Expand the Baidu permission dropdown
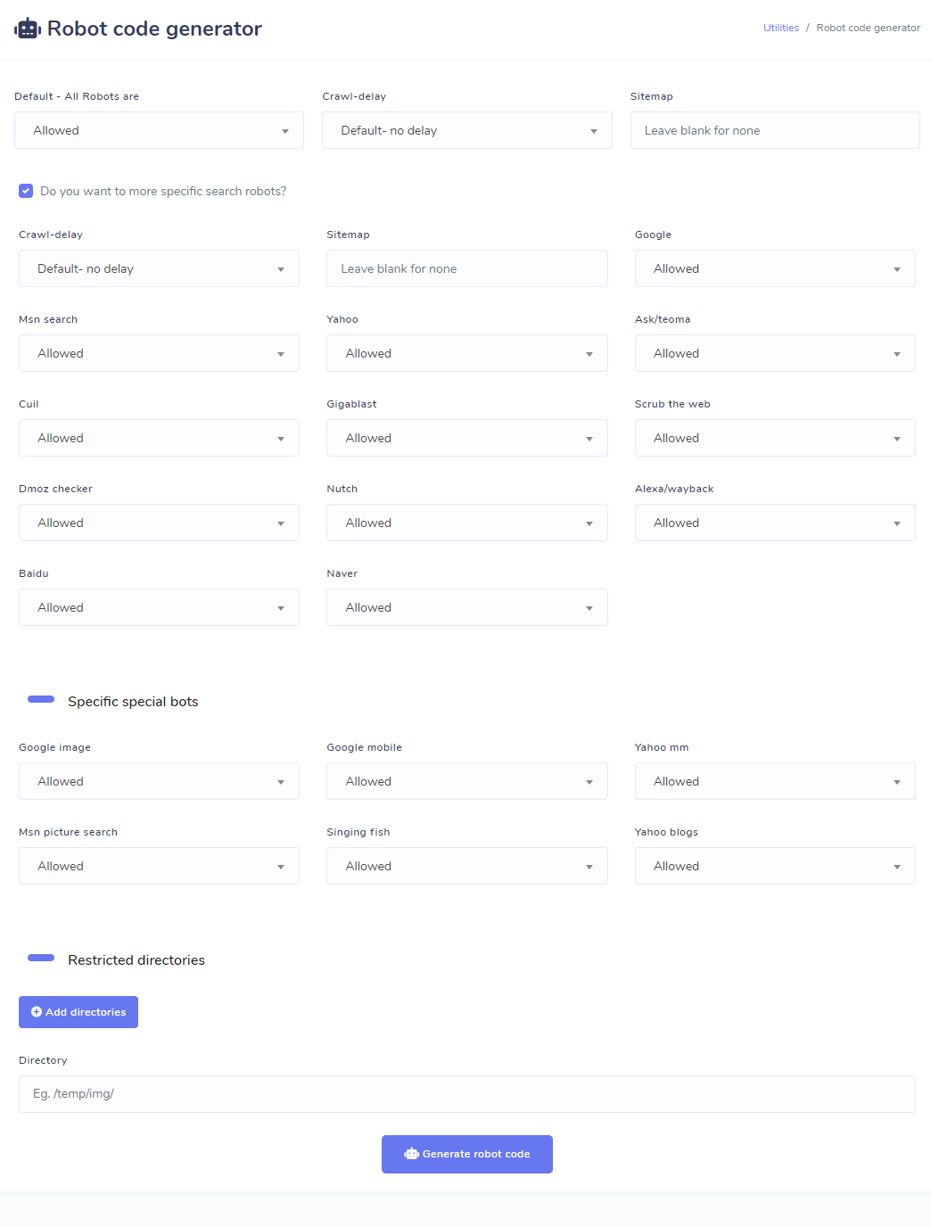Image resolution: width=931 pixels, height=1227 pixels. click(x=159, y=607)
